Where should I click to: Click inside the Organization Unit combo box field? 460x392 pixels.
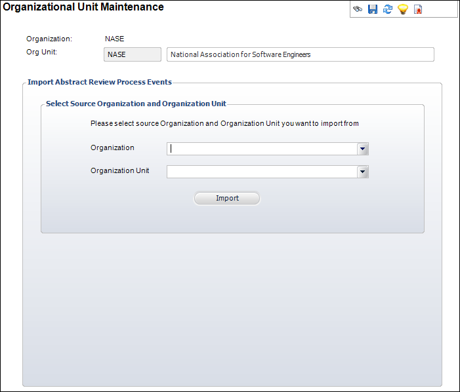click(x=262, y=172)
